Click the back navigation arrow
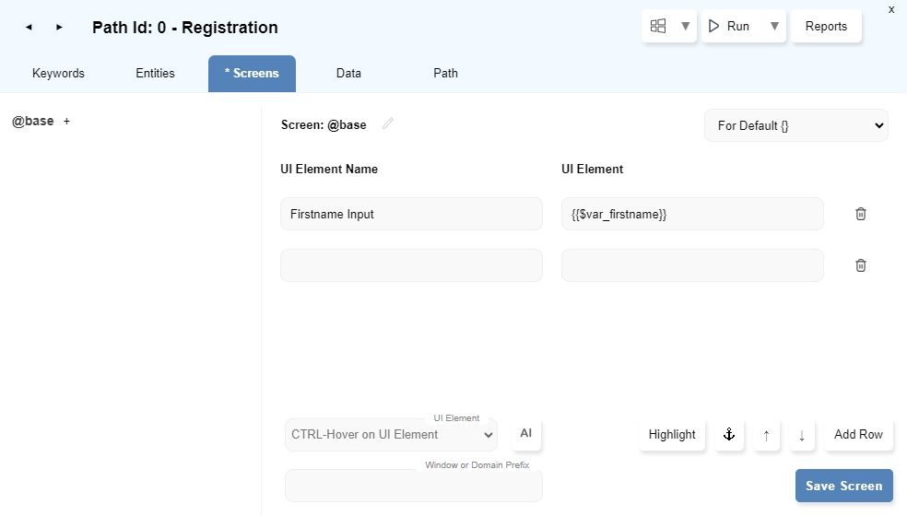 click(29, 28)
